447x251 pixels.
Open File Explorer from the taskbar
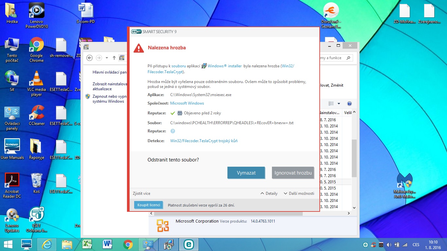click(67, 244)
